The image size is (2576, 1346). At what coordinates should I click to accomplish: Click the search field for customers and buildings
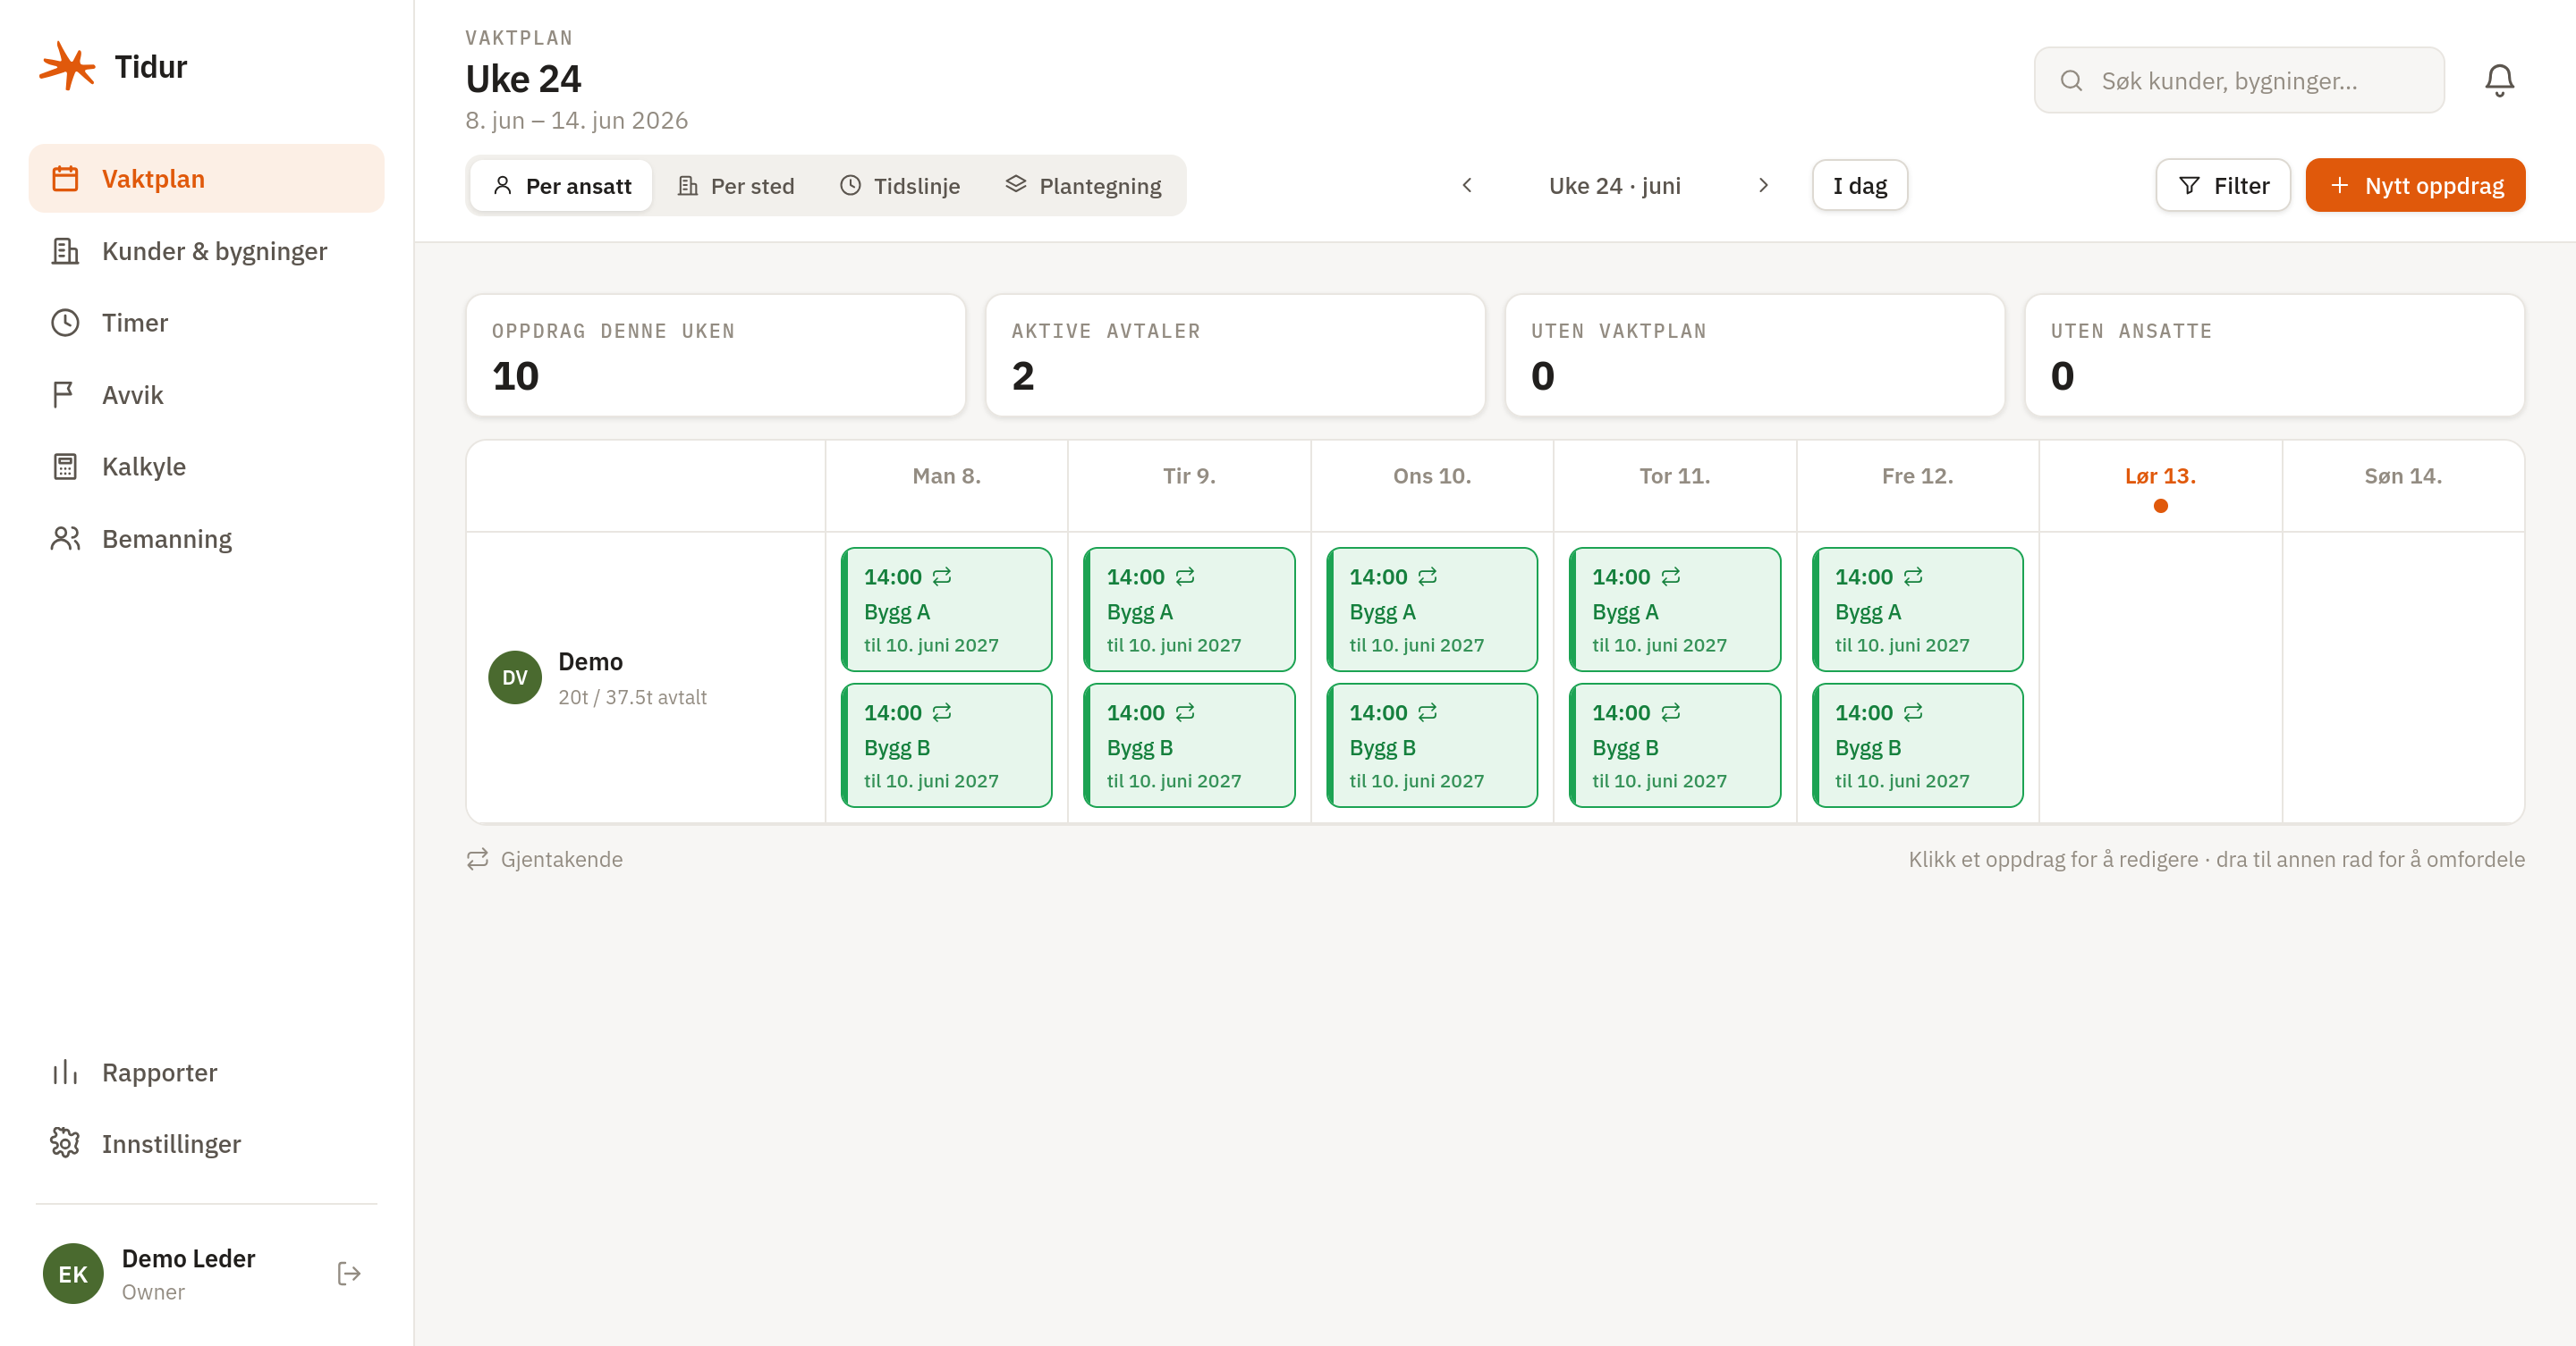point(2239,81)
